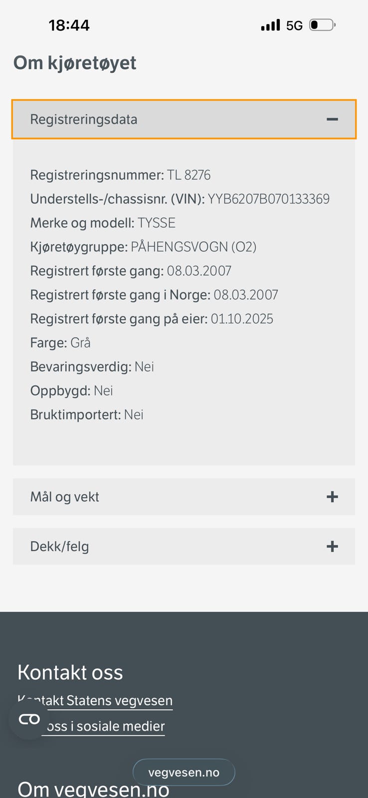This screenshot has width=368, height=798.
Task: Tap the Om vegvesen.no footer heading
Action: pos(93,789)
